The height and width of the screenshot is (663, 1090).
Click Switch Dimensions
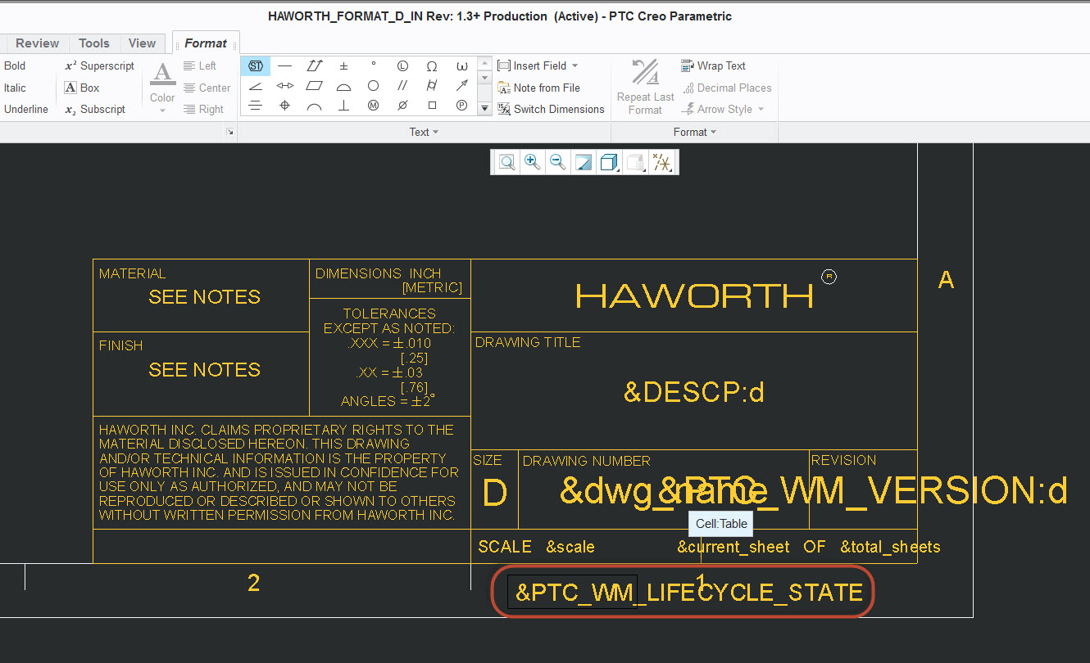point(551,109)
